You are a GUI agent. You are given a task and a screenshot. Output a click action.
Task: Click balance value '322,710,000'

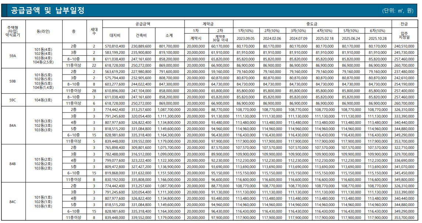tap(404, 147)
